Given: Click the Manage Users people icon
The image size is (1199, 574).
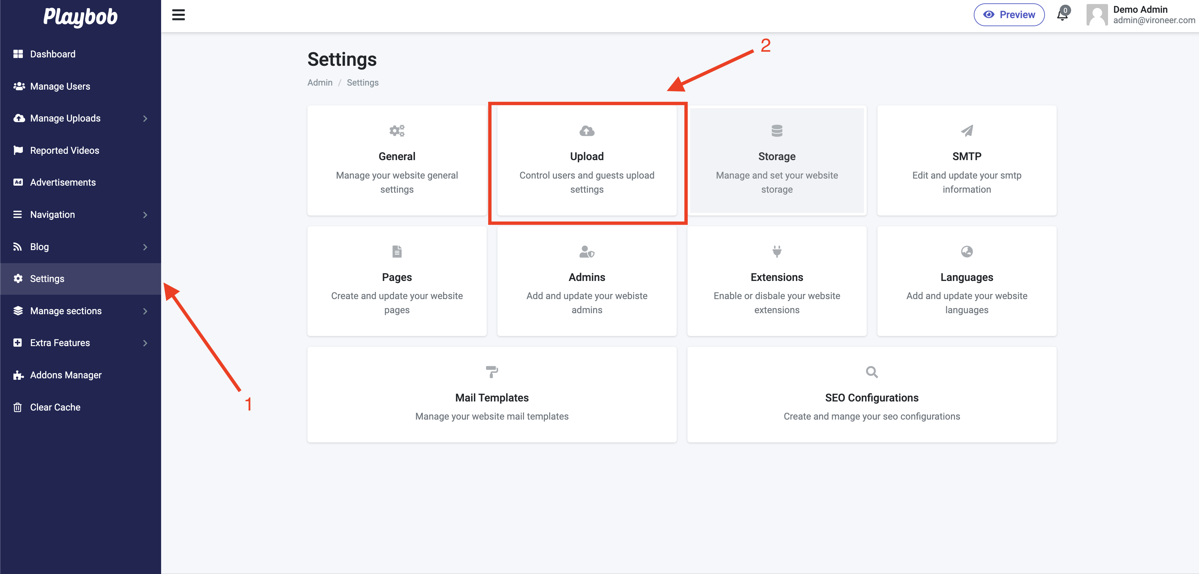Looking at the screenshot, I should pos(18,86).
